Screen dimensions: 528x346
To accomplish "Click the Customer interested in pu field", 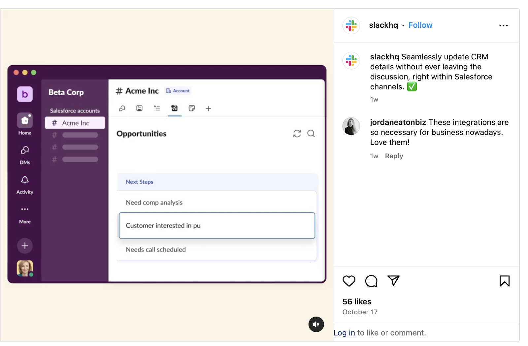I will (x=217, y=226).
